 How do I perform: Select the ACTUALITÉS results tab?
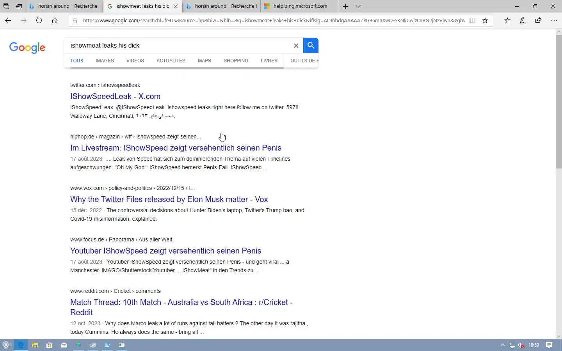click(171, 61)
